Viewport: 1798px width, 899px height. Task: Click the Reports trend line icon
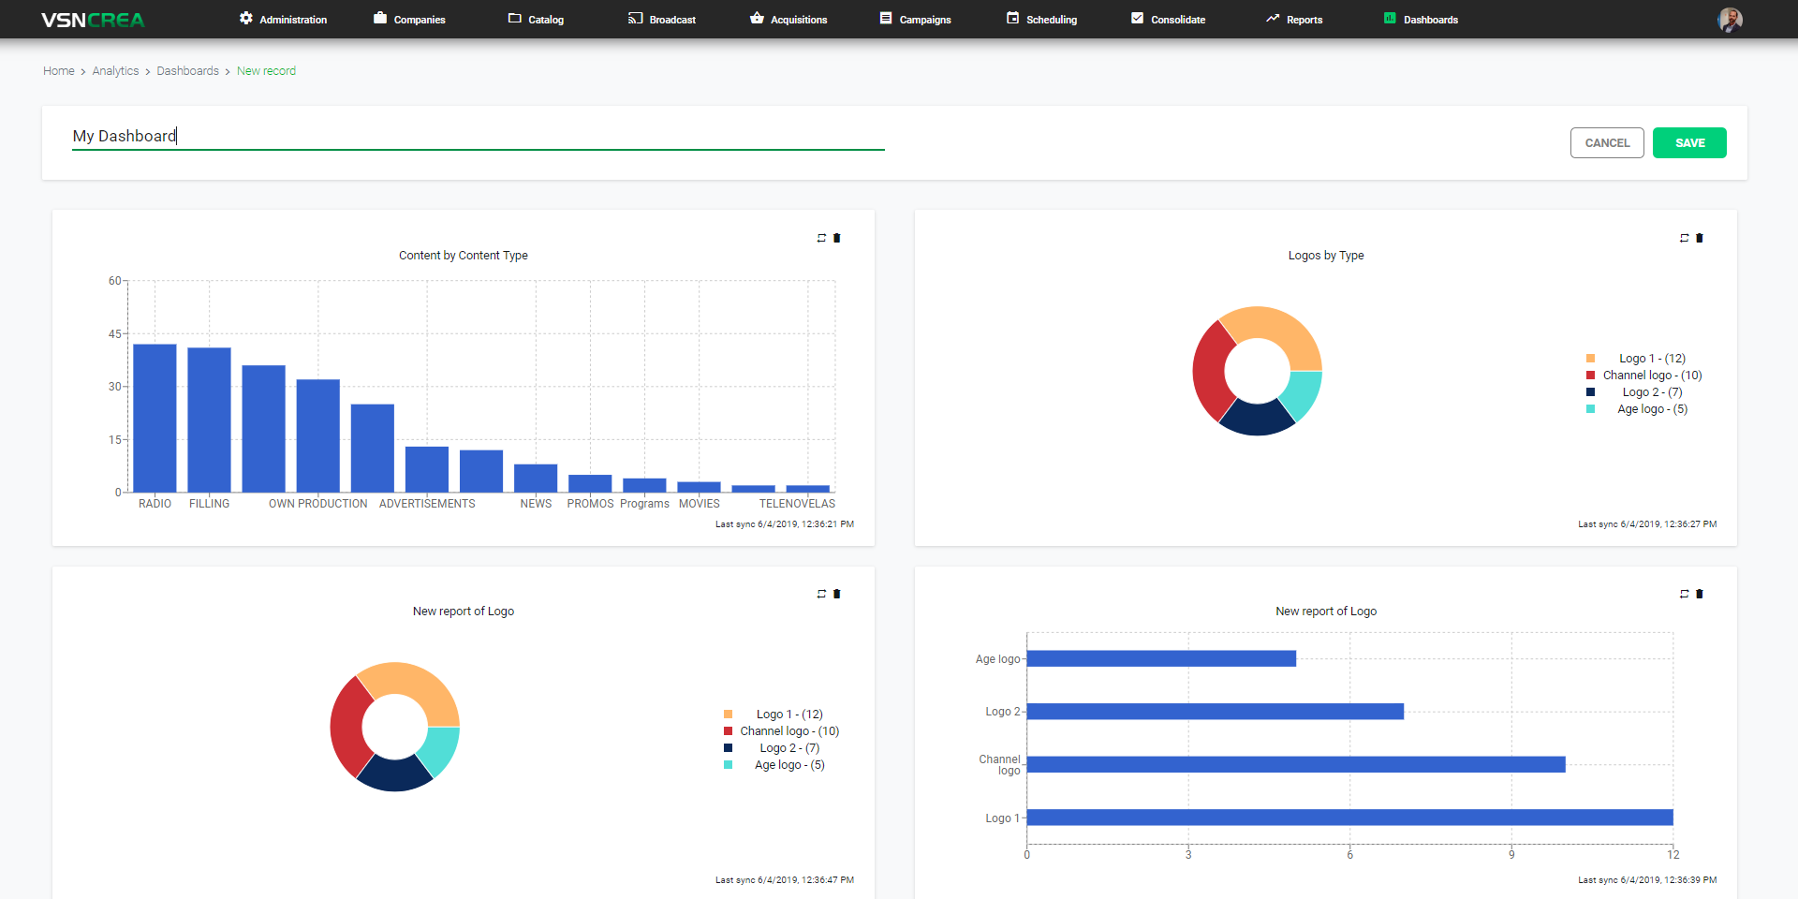(1273, 18)
